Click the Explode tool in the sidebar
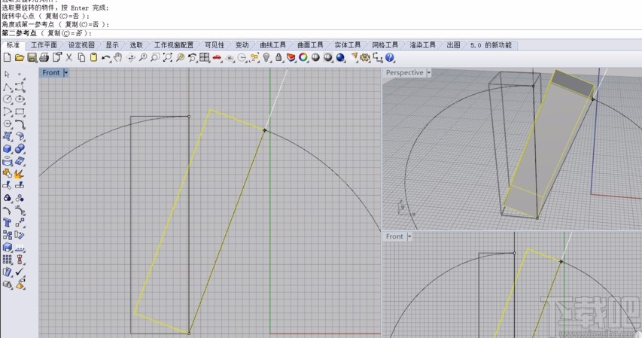The height and width of the screenshot is (338, 642). [x=20, y=173]
